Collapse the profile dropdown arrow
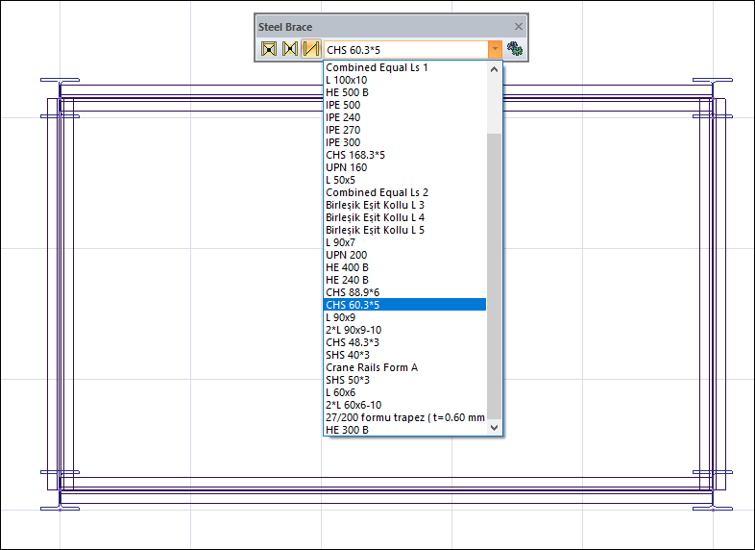 [x=495, y=49]
